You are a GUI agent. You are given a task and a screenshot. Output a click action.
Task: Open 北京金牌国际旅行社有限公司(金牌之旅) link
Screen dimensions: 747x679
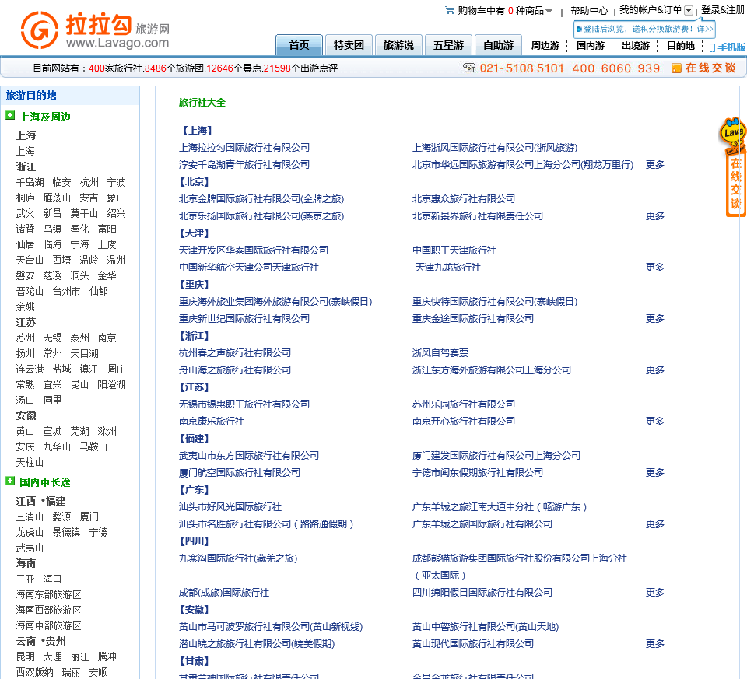coord(261,199)
